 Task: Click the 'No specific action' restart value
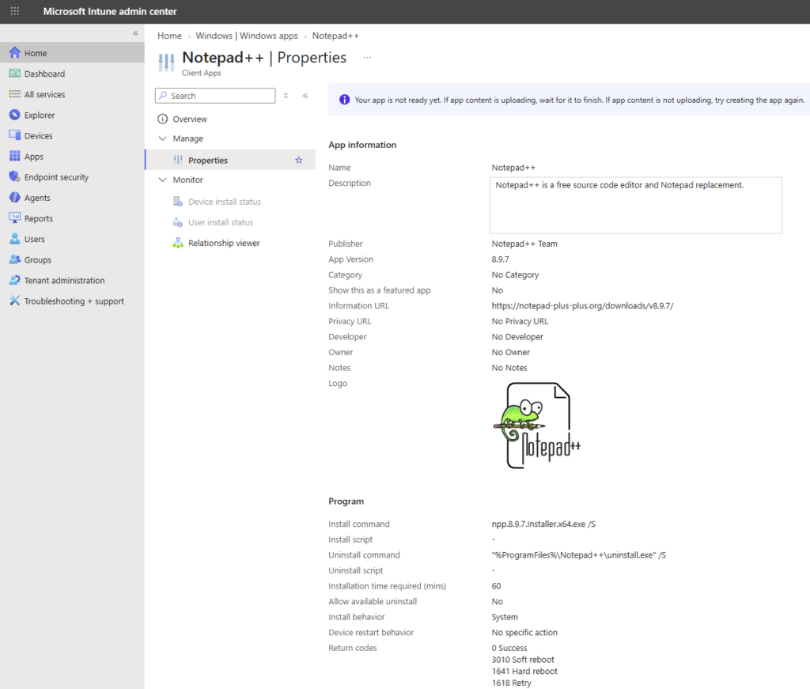pos(524,632)
